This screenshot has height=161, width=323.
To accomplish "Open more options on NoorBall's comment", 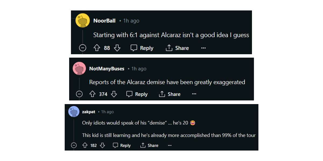I will 203,48.
